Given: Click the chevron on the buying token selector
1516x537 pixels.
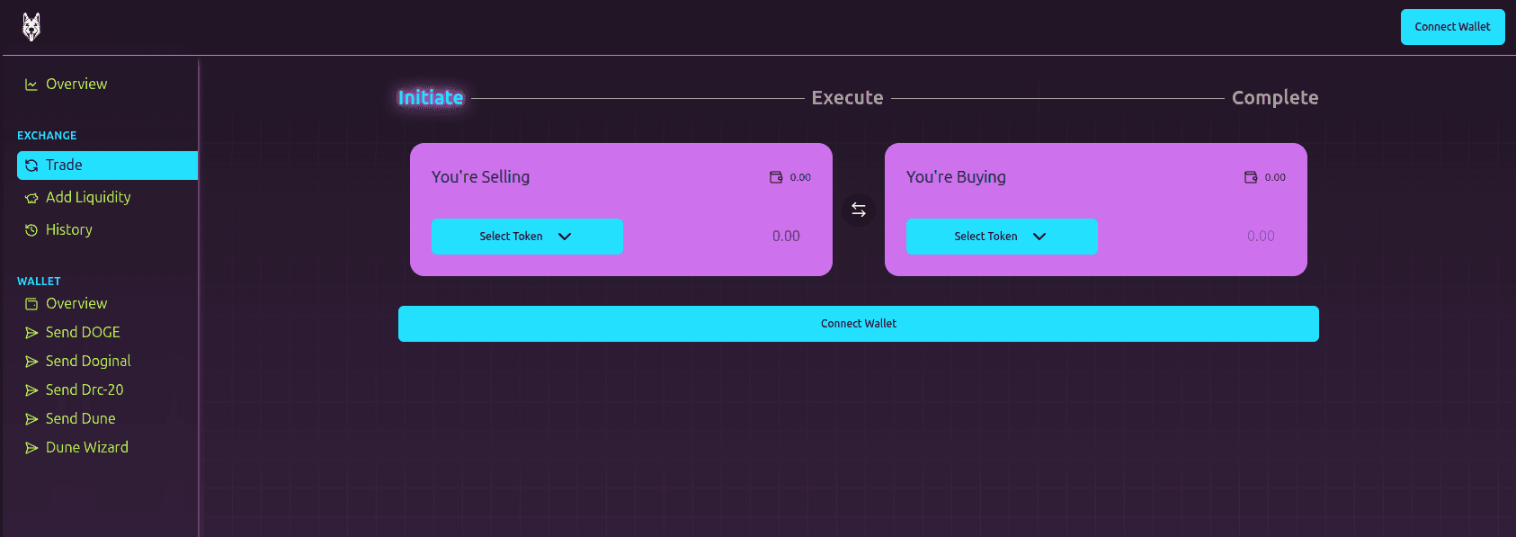Looking at the screenshot, I should [1039, 237].
